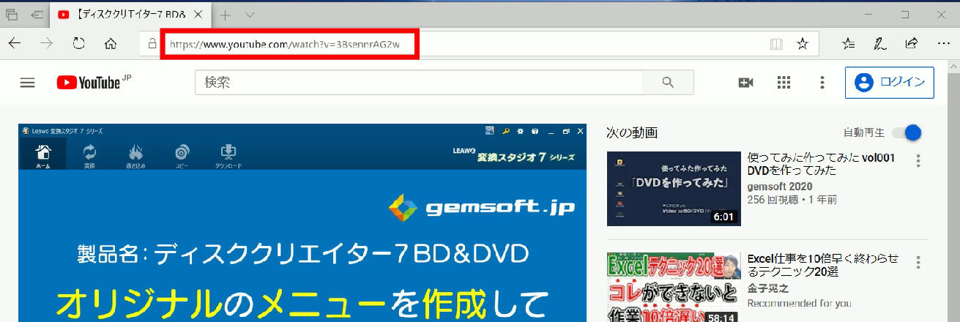Open options for the Excel video suggestion
Viewport: 960px width, 322px height.
click(x=918, y=262)
